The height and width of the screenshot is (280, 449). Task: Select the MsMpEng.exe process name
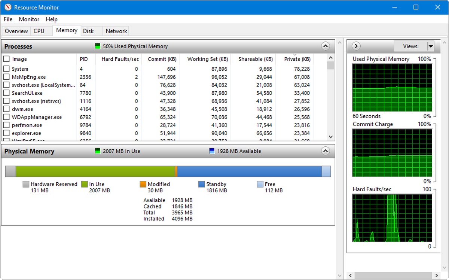point(28,77)
